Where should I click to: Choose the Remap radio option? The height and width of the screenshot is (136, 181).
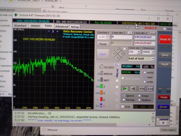pos(124,100)
